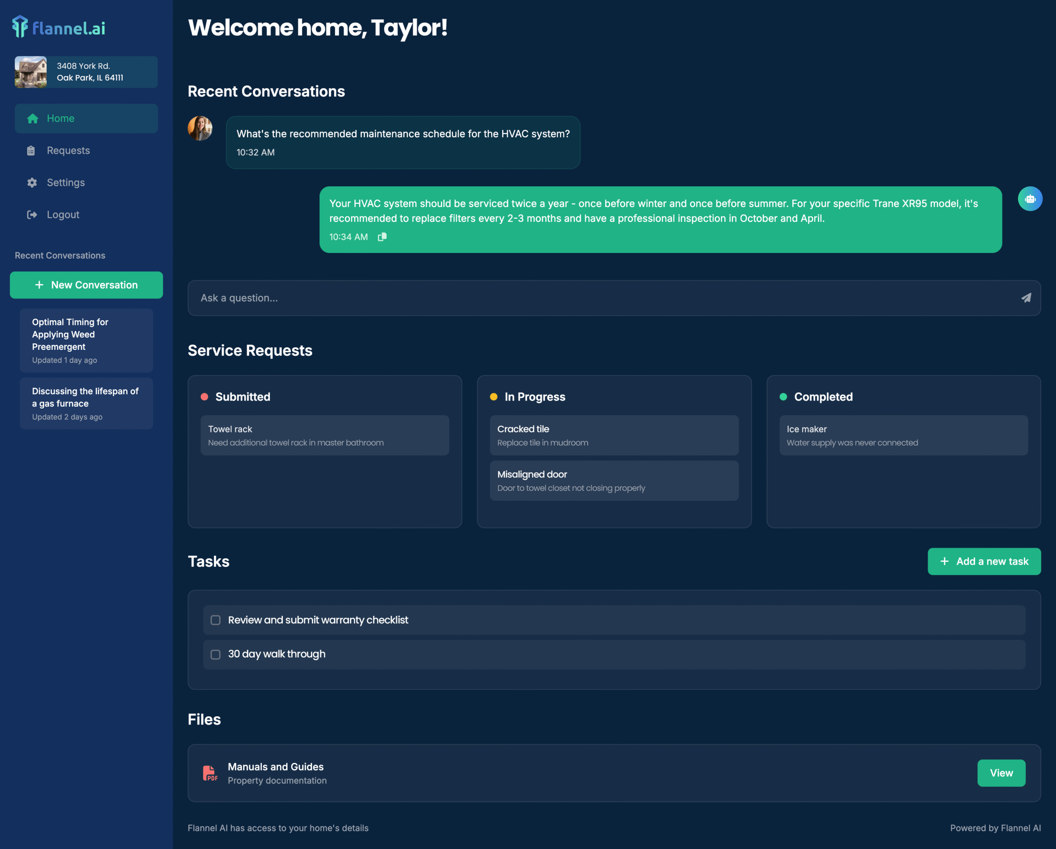Image resolution: width=1056 pixels, height=849 pixels.
Task: Go to the Home menu item
Action: 61,118
